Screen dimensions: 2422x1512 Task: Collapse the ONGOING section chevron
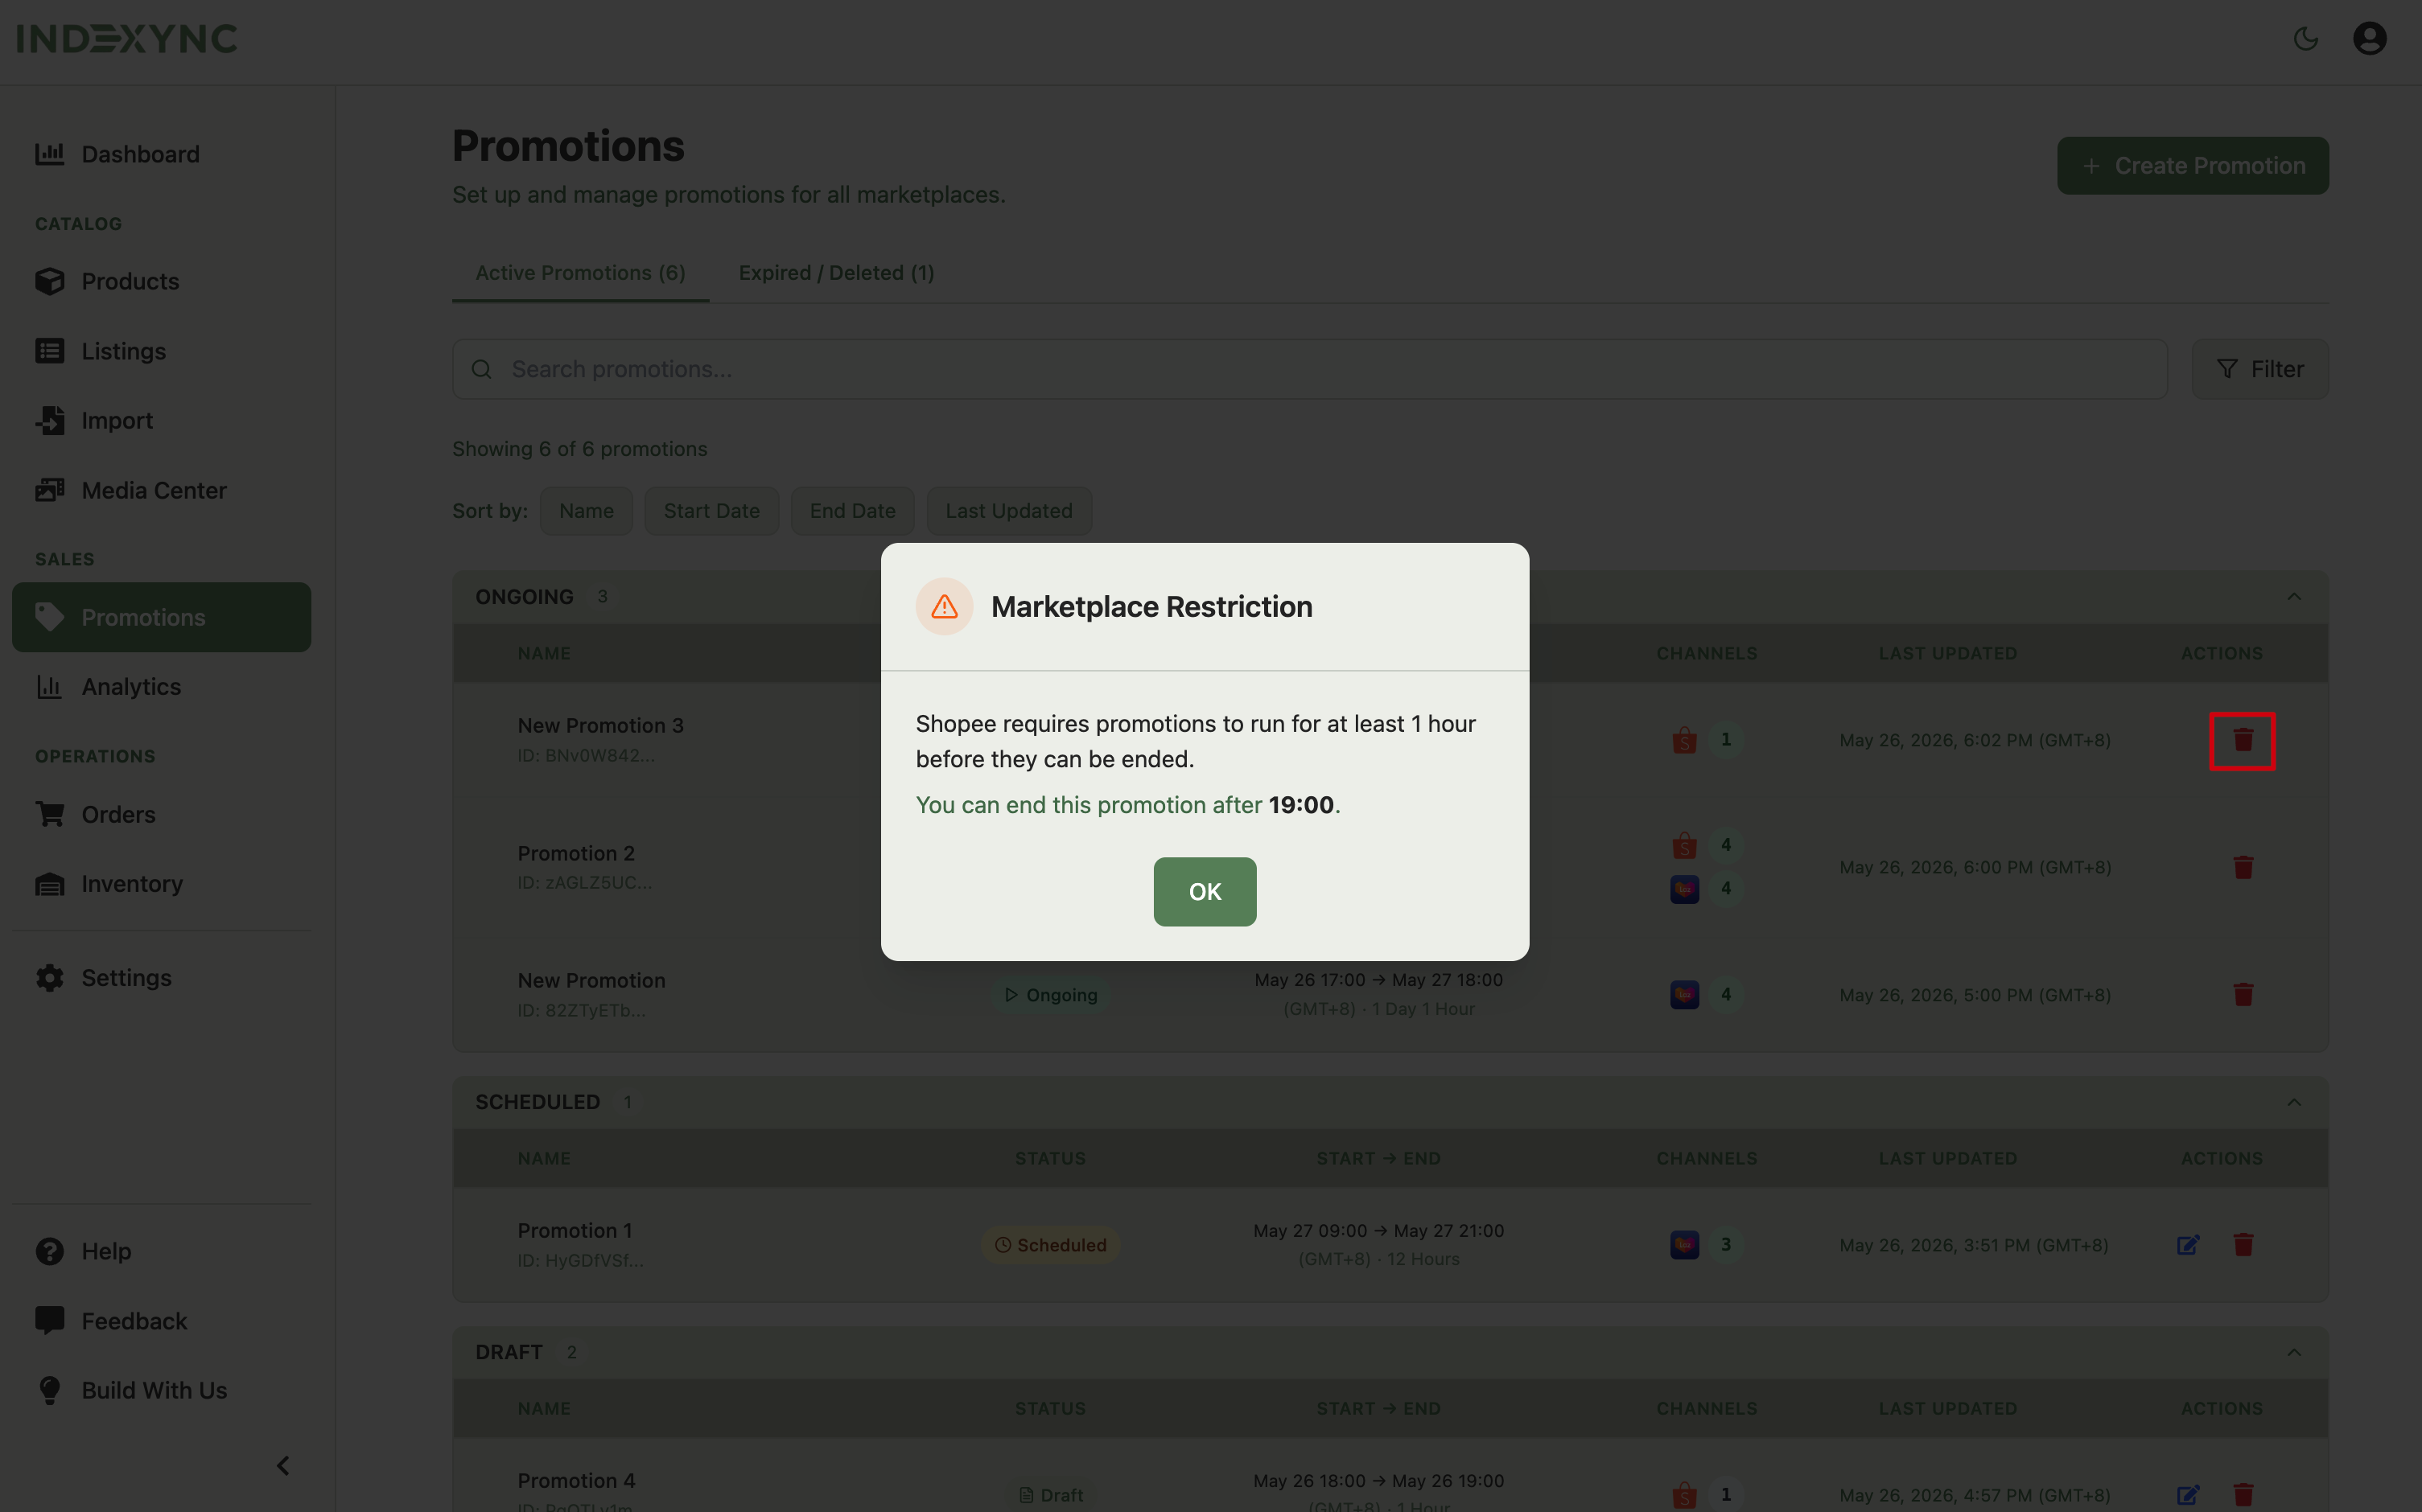pyautogui.click(x=2294, y=596)
